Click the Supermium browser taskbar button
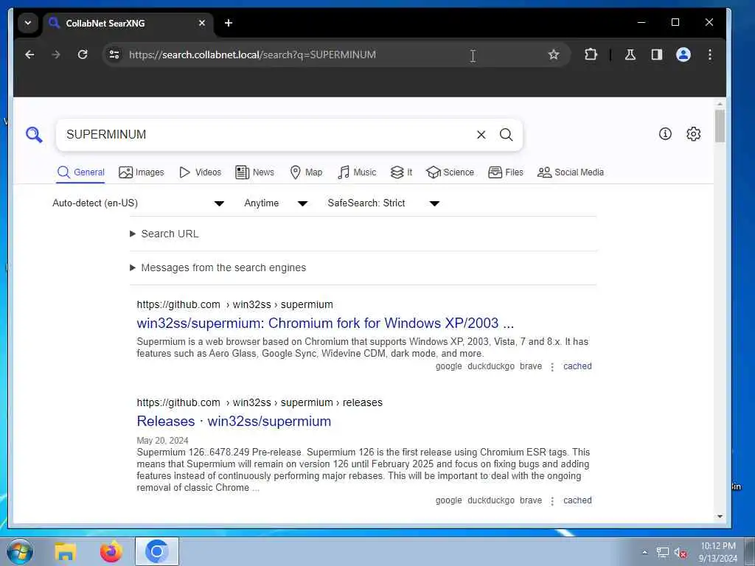The width and height of the screenshot is (755, 566). (x=157, y=551)
